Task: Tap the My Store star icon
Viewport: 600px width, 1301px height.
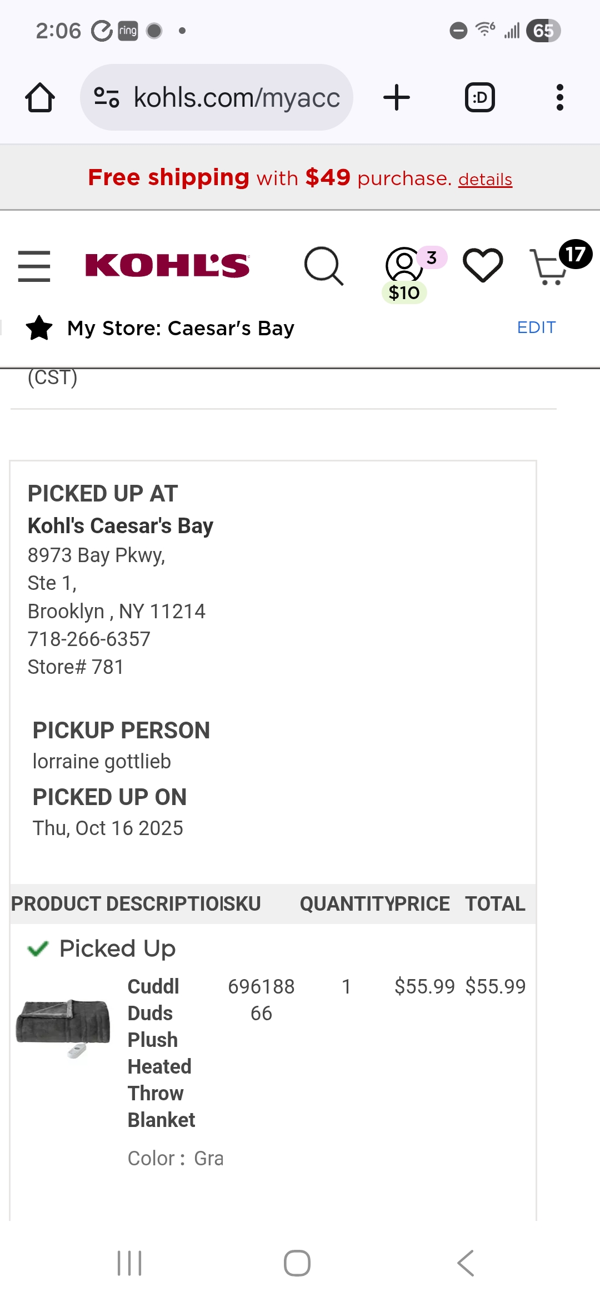Action: pos(39,327)
